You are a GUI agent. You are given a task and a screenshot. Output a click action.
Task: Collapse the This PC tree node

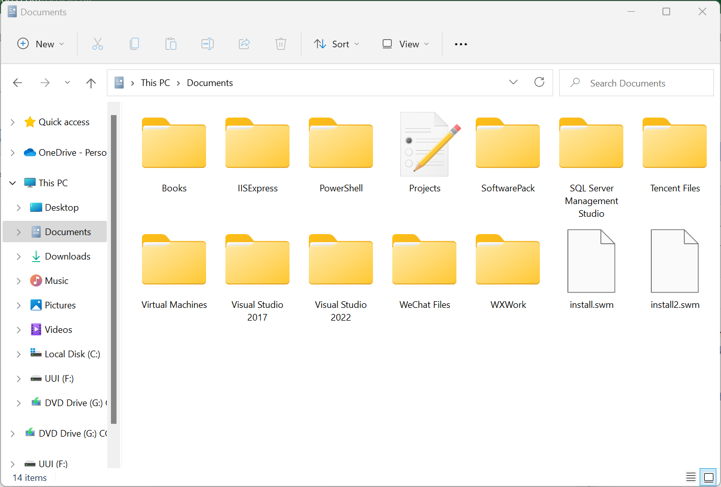(x=13, y=183)
